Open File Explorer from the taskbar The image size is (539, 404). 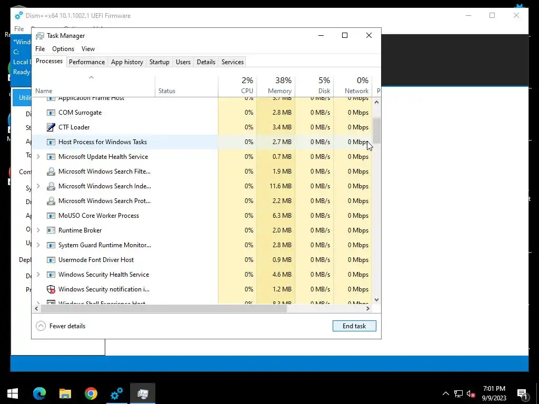pyautogui.click(x=65, y=393)
